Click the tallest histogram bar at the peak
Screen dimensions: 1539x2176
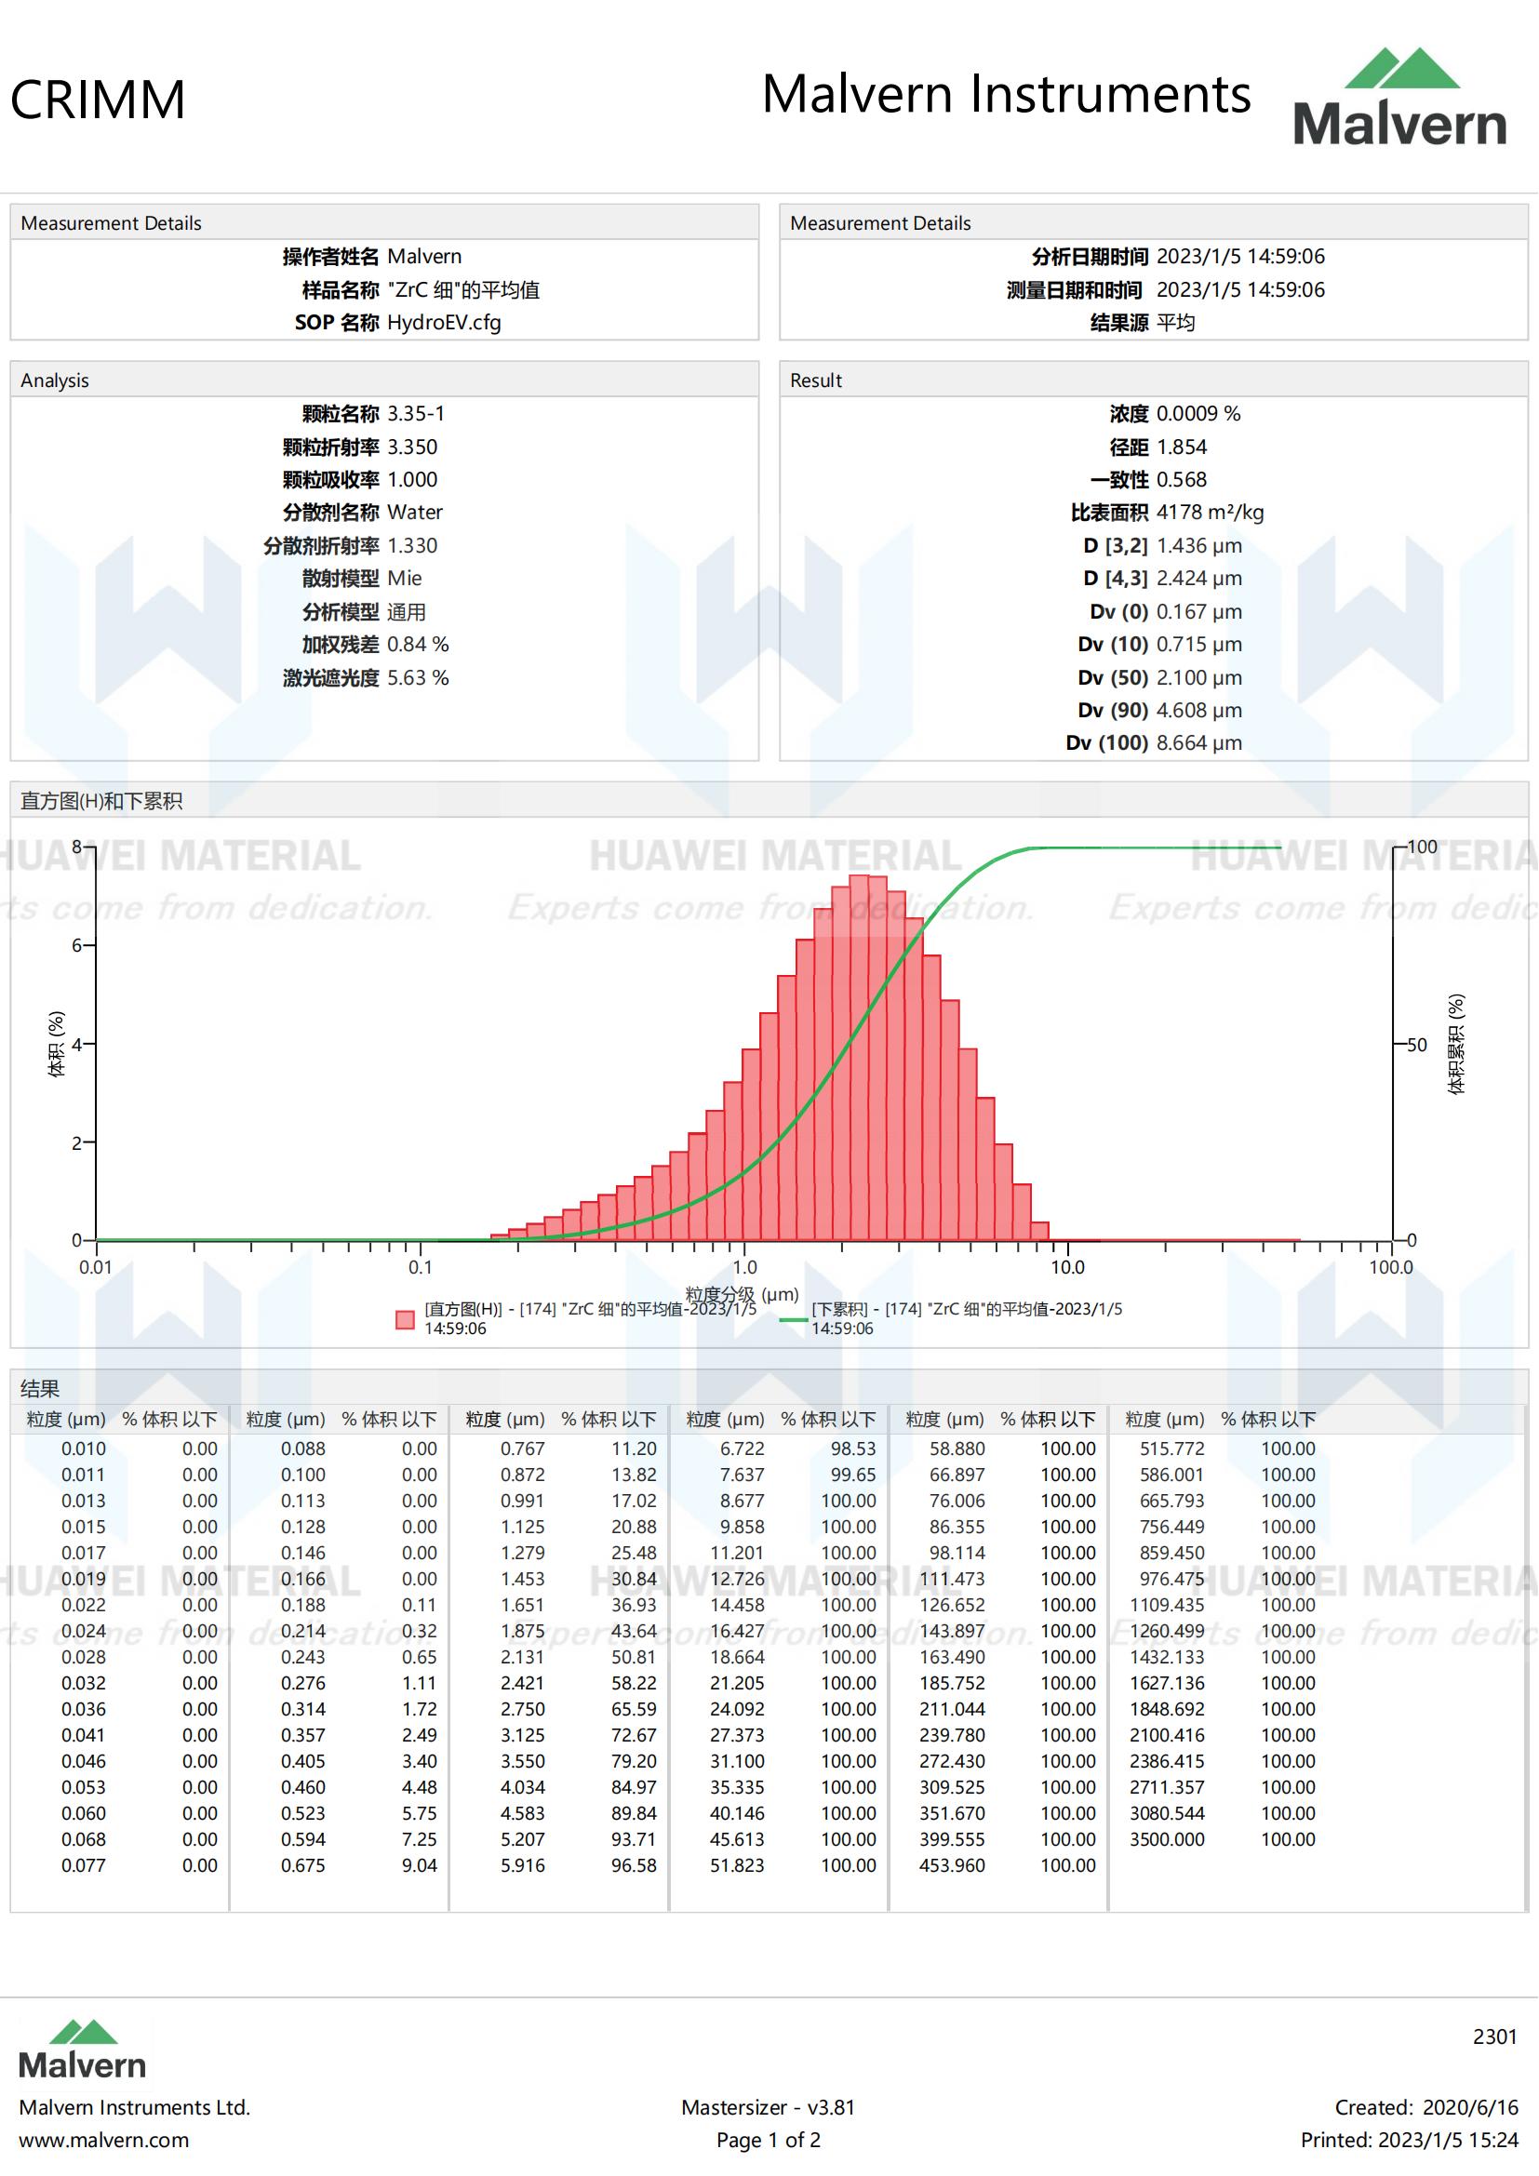[x=860, y=1057]
